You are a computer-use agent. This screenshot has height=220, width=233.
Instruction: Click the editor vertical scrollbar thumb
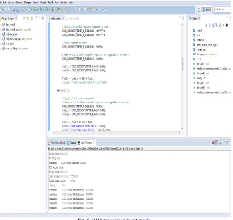pyautogui.click(x=182, y=64)
